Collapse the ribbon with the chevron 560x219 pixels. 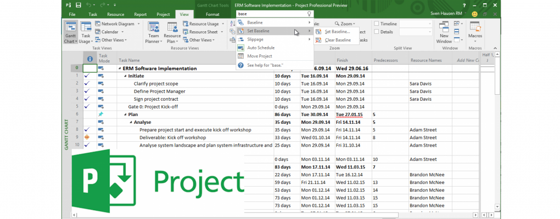pyautogui.click(x=495, y=48)
